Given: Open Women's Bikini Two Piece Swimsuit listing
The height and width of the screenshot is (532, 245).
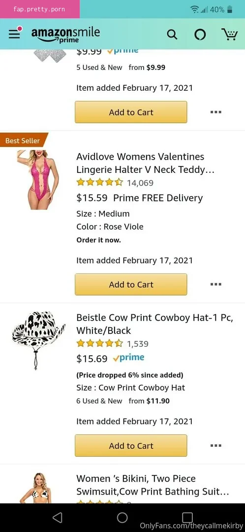Looking at the screenshot, I should [153, 485].
